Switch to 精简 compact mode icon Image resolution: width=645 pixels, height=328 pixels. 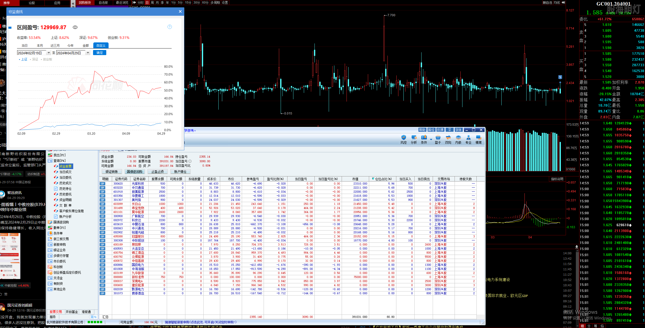coord(478,139)
